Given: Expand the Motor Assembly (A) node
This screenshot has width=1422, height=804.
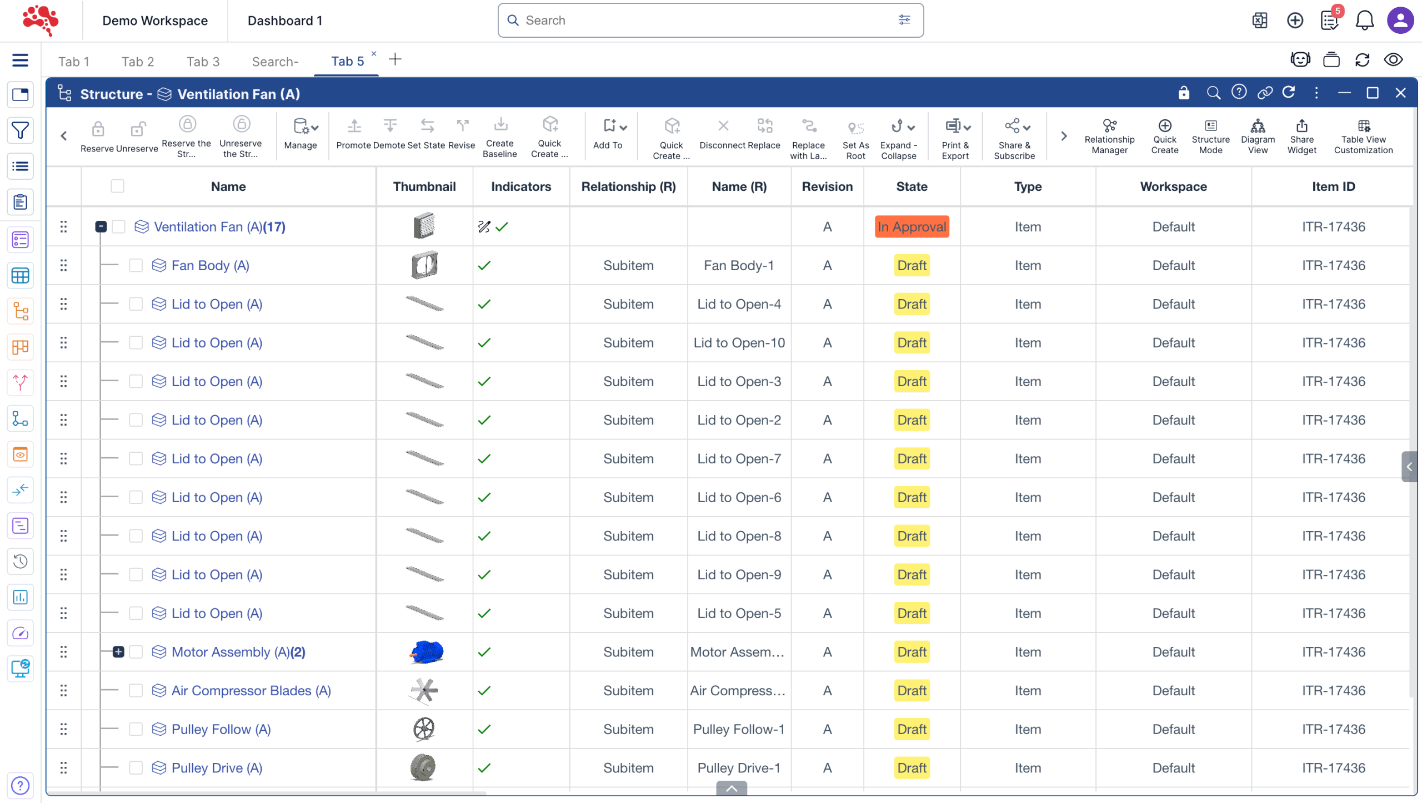Looking at the screenshot, I should (x=118, y=653).
